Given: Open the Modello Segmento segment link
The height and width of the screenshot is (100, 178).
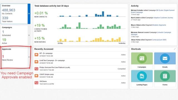Looking at the screenshot, I should pyautogui.click(x=159, y=25).
